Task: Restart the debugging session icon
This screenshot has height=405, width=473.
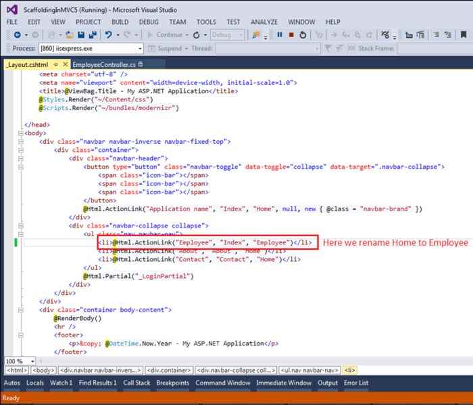Action: (303, 34)
